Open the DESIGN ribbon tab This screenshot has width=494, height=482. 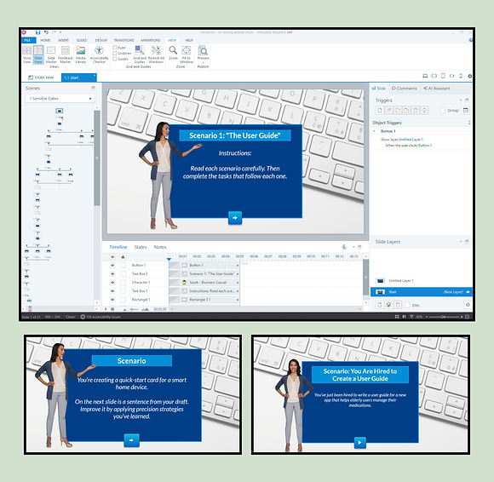click(x=101, y=40)
